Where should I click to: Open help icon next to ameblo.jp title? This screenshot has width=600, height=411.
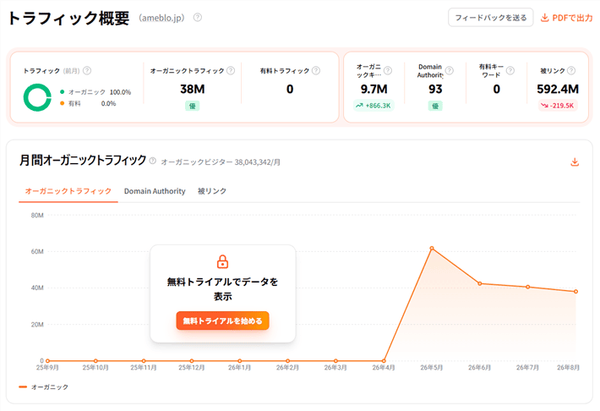click(x=198, y=18)
